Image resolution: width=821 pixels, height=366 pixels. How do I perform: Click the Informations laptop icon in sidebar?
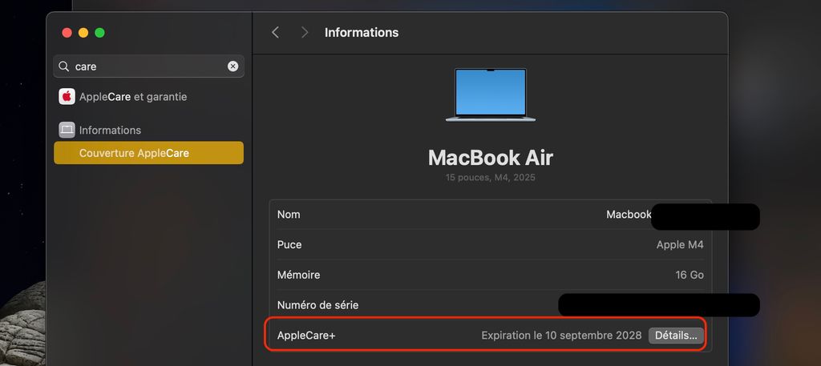pos(67,130)
